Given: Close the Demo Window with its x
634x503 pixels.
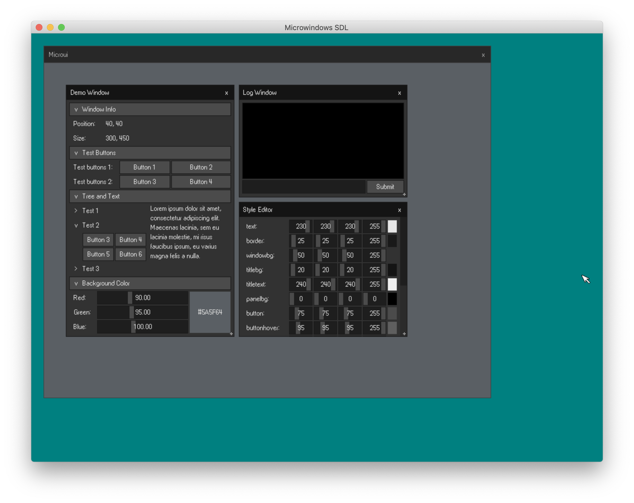Looking at the screenshot, I should coord(226,93).
